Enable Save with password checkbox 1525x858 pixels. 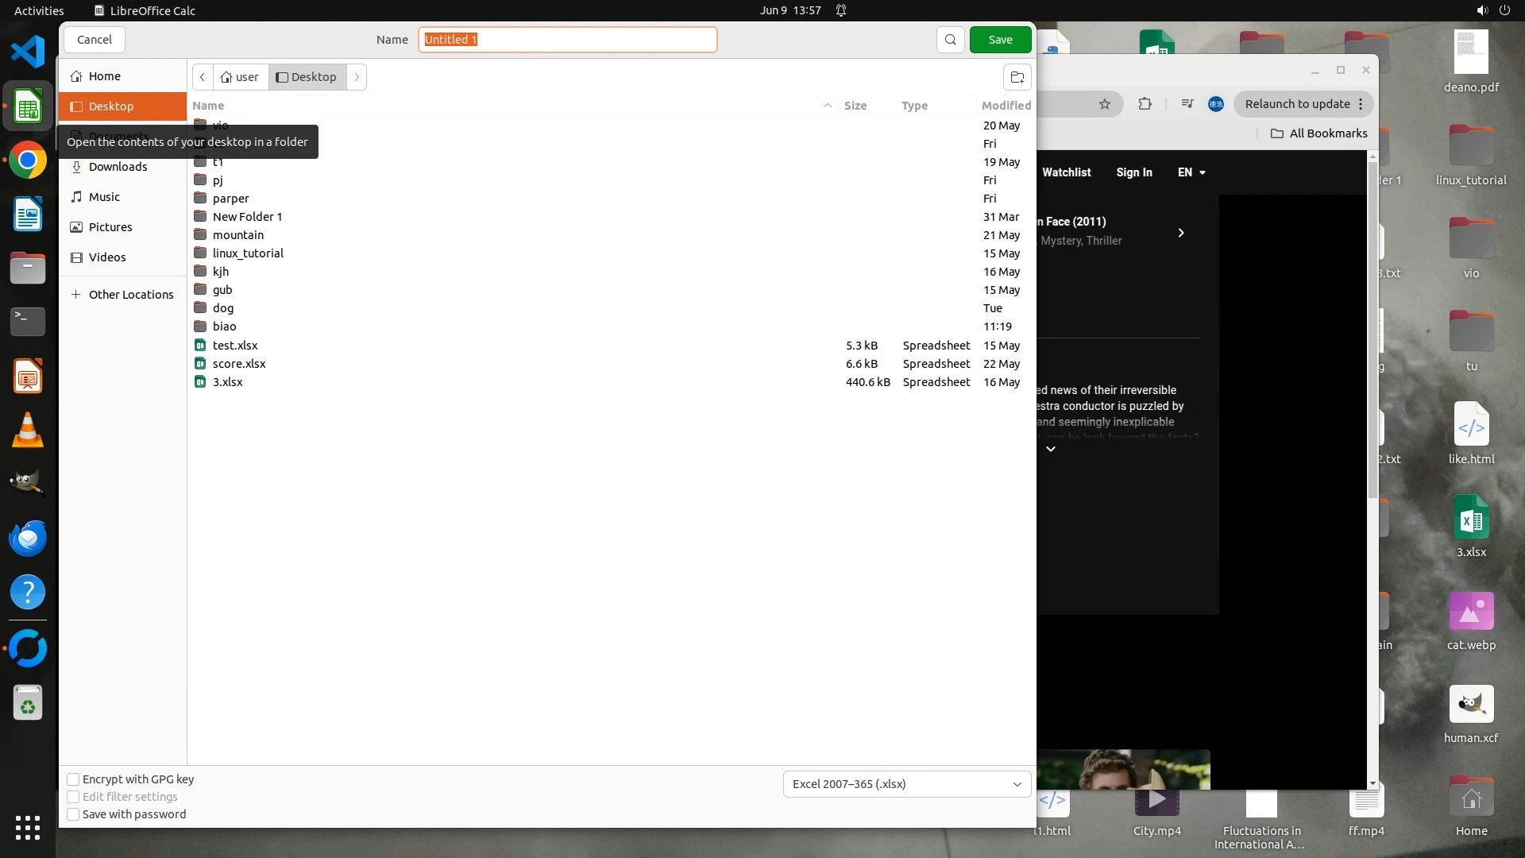[73, 814]
